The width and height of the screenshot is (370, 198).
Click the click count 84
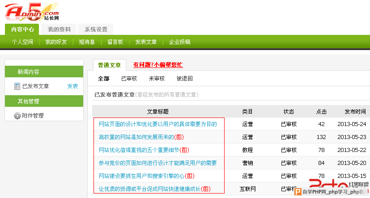pyautogui.click(x=321, y=163)
